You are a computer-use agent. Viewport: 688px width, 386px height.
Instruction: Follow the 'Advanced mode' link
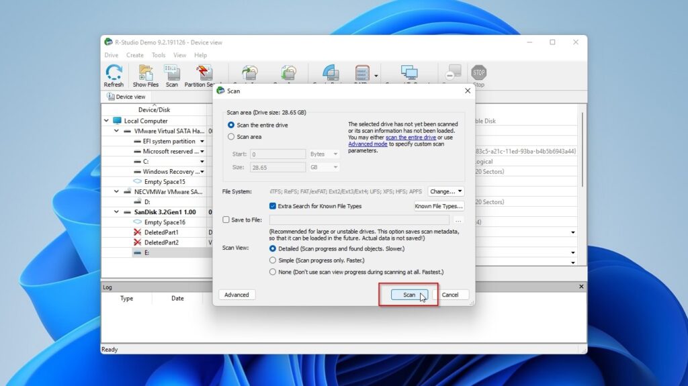click(368, 144)
